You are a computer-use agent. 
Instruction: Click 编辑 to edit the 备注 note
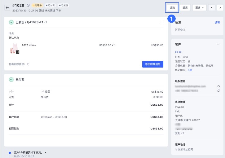point(217,23)
